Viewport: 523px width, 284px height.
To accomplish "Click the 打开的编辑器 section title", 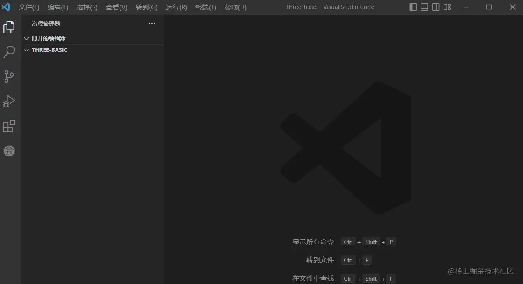I will pyautogui.click(x=49, y=38).
